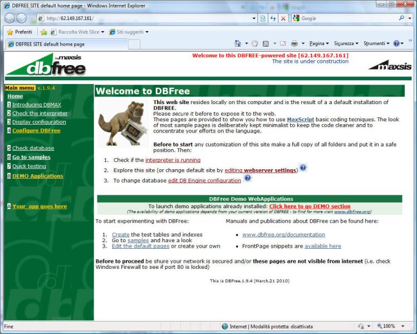
Task: Click Edit the default pages link
Action: (x=140, y=246)
